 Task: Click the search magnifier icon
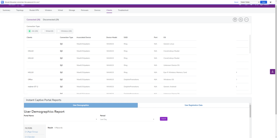[241, 20]
